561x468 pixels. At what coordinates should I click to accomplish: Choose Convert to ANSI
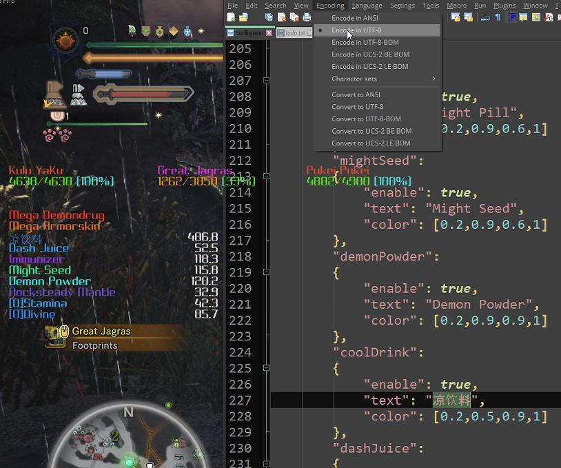[378, 94]
